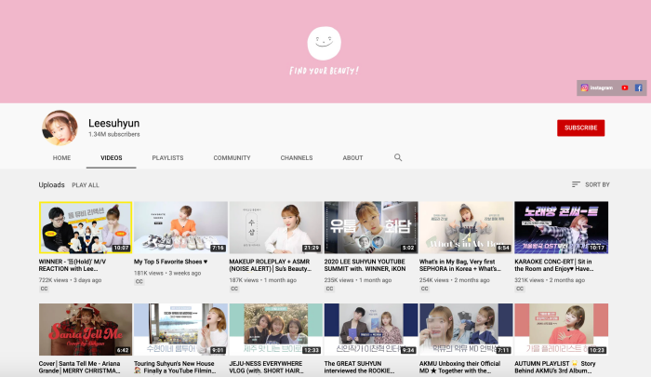This screenshot has width=651, height=377.
Task: Click the '1.34M subscribers' text
Action: pyautogui.click(x=114, y=134)
